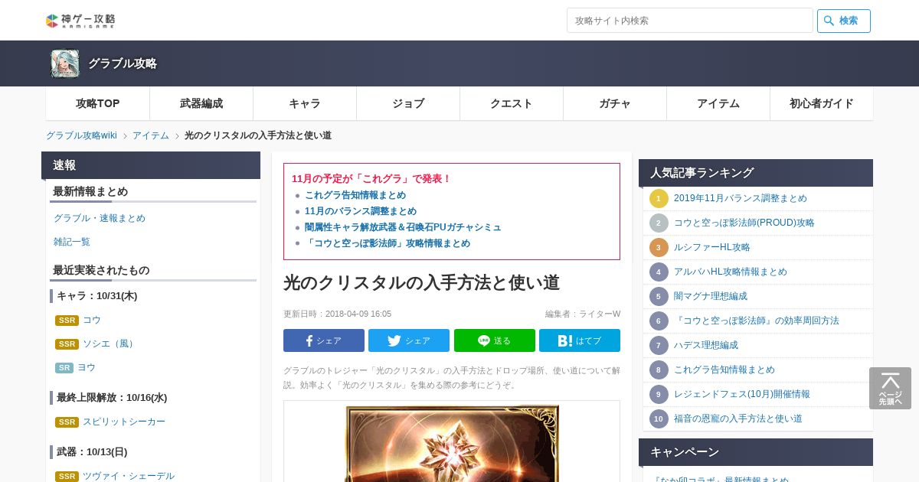
Task: Go to アイテム breadcrumb link
Action: pyautogui.click(x=151, y=135)
